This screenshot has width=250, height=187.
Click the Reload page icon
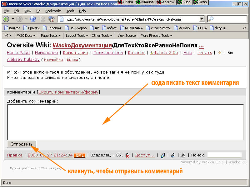point(33,19)
